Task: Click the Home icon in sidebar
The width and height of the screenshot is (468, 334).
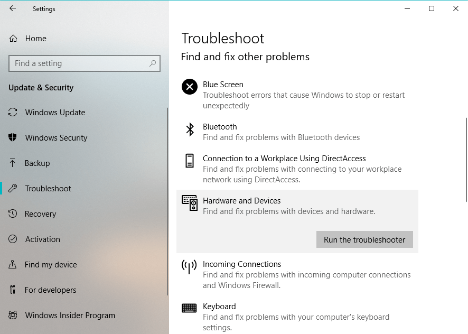Action: coord(13,39)
